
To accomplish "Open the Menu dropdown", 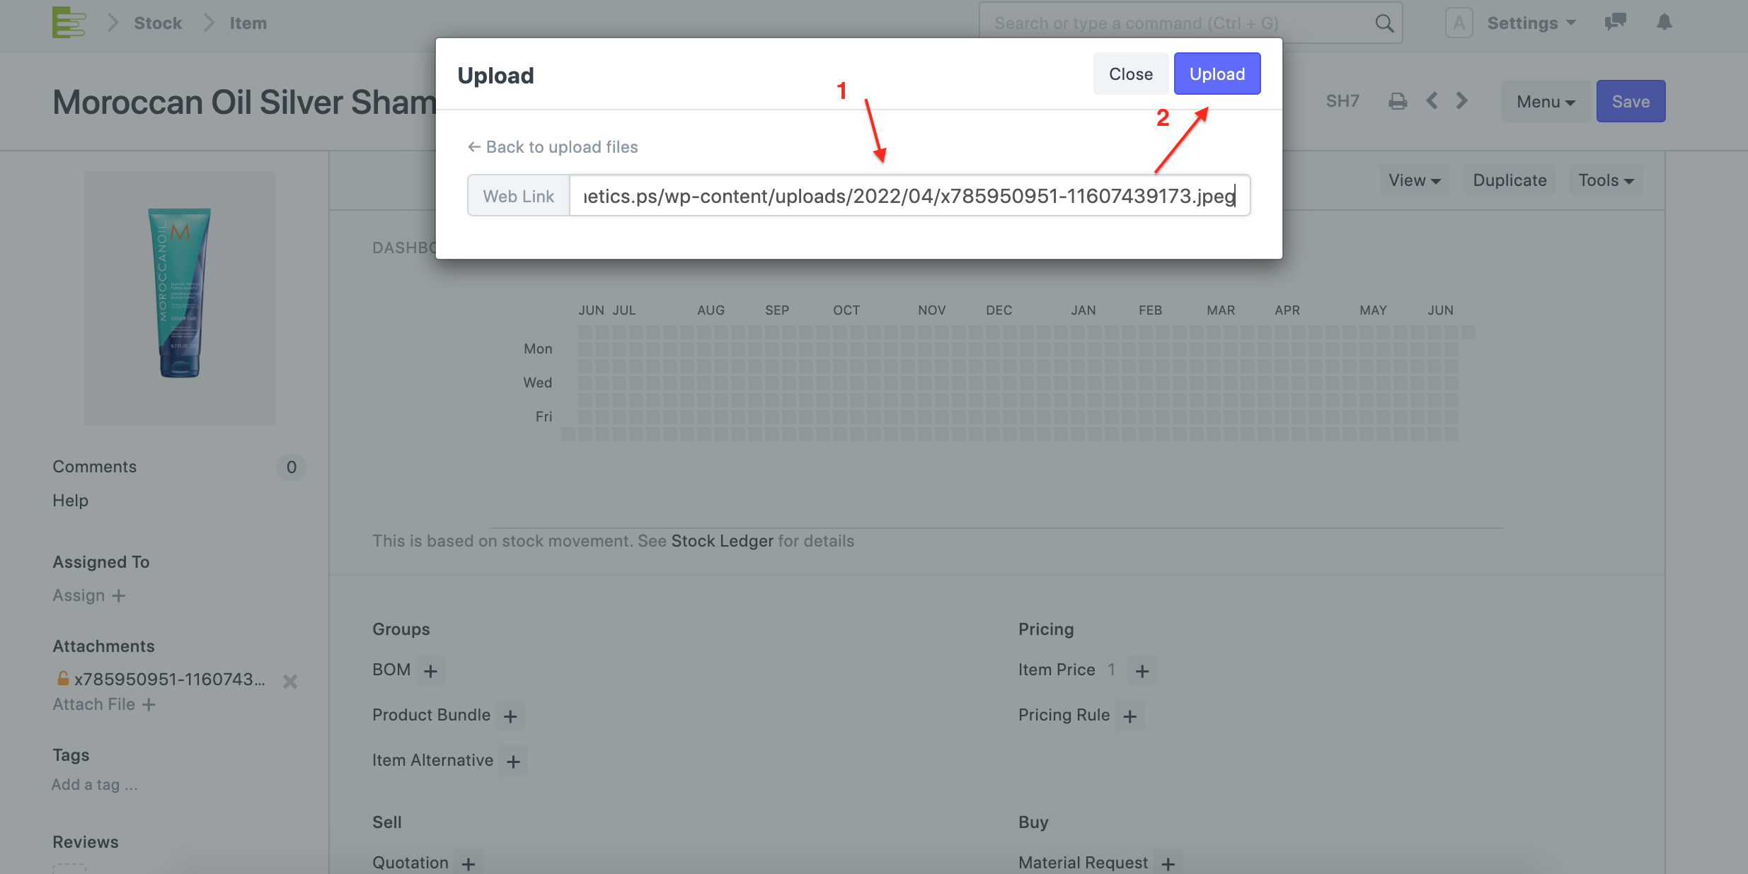I will (x=1546, y=101).
